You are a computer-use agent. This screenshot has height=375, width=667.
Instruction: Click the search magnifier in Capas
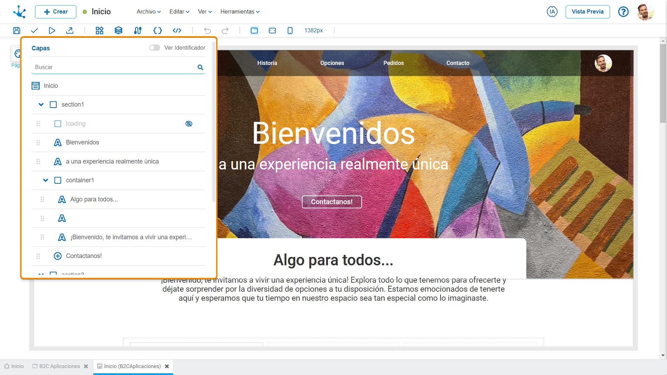(200, 67)
